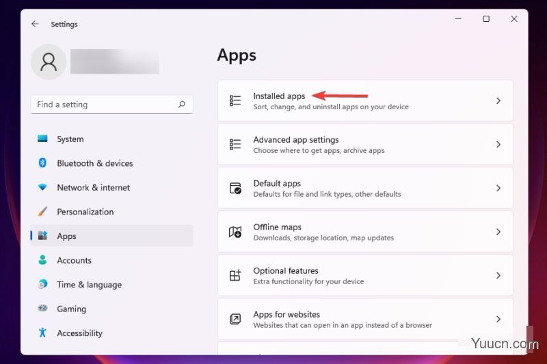Click the search magnifier icon
Viewport: 547px width, 364px height.
click(182, 104)
